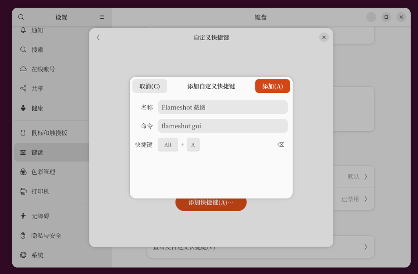This screenshot has width=418, height=274.
Task: Select 键盘 in sidebar
Action: point(52,152)
